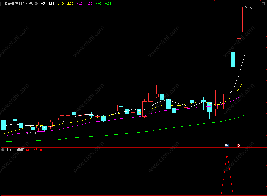Click the diamond icon at top right

point(259,4)
